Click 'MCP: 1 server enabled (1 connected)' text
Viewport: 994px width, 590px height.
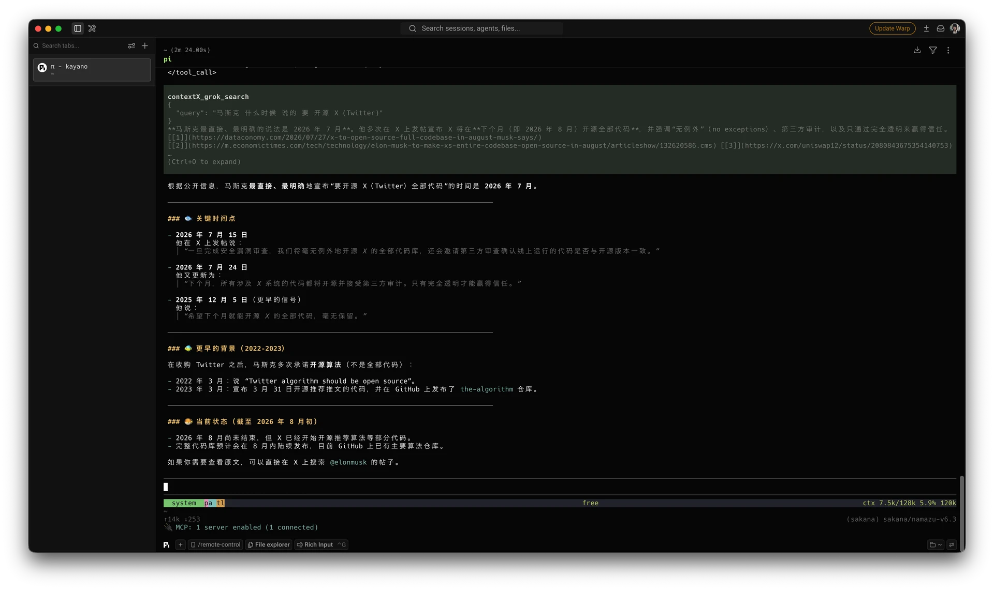[246, 527]
